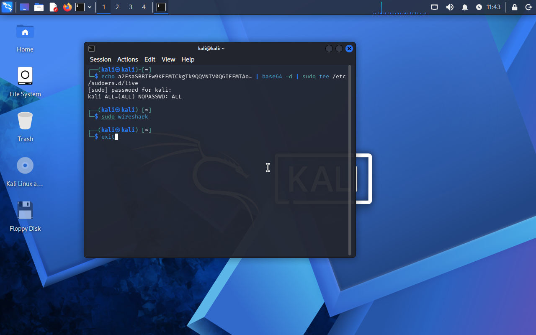This screenshot has width=536, height=335.
Task: Open the volume control icon
Action: 450,7
